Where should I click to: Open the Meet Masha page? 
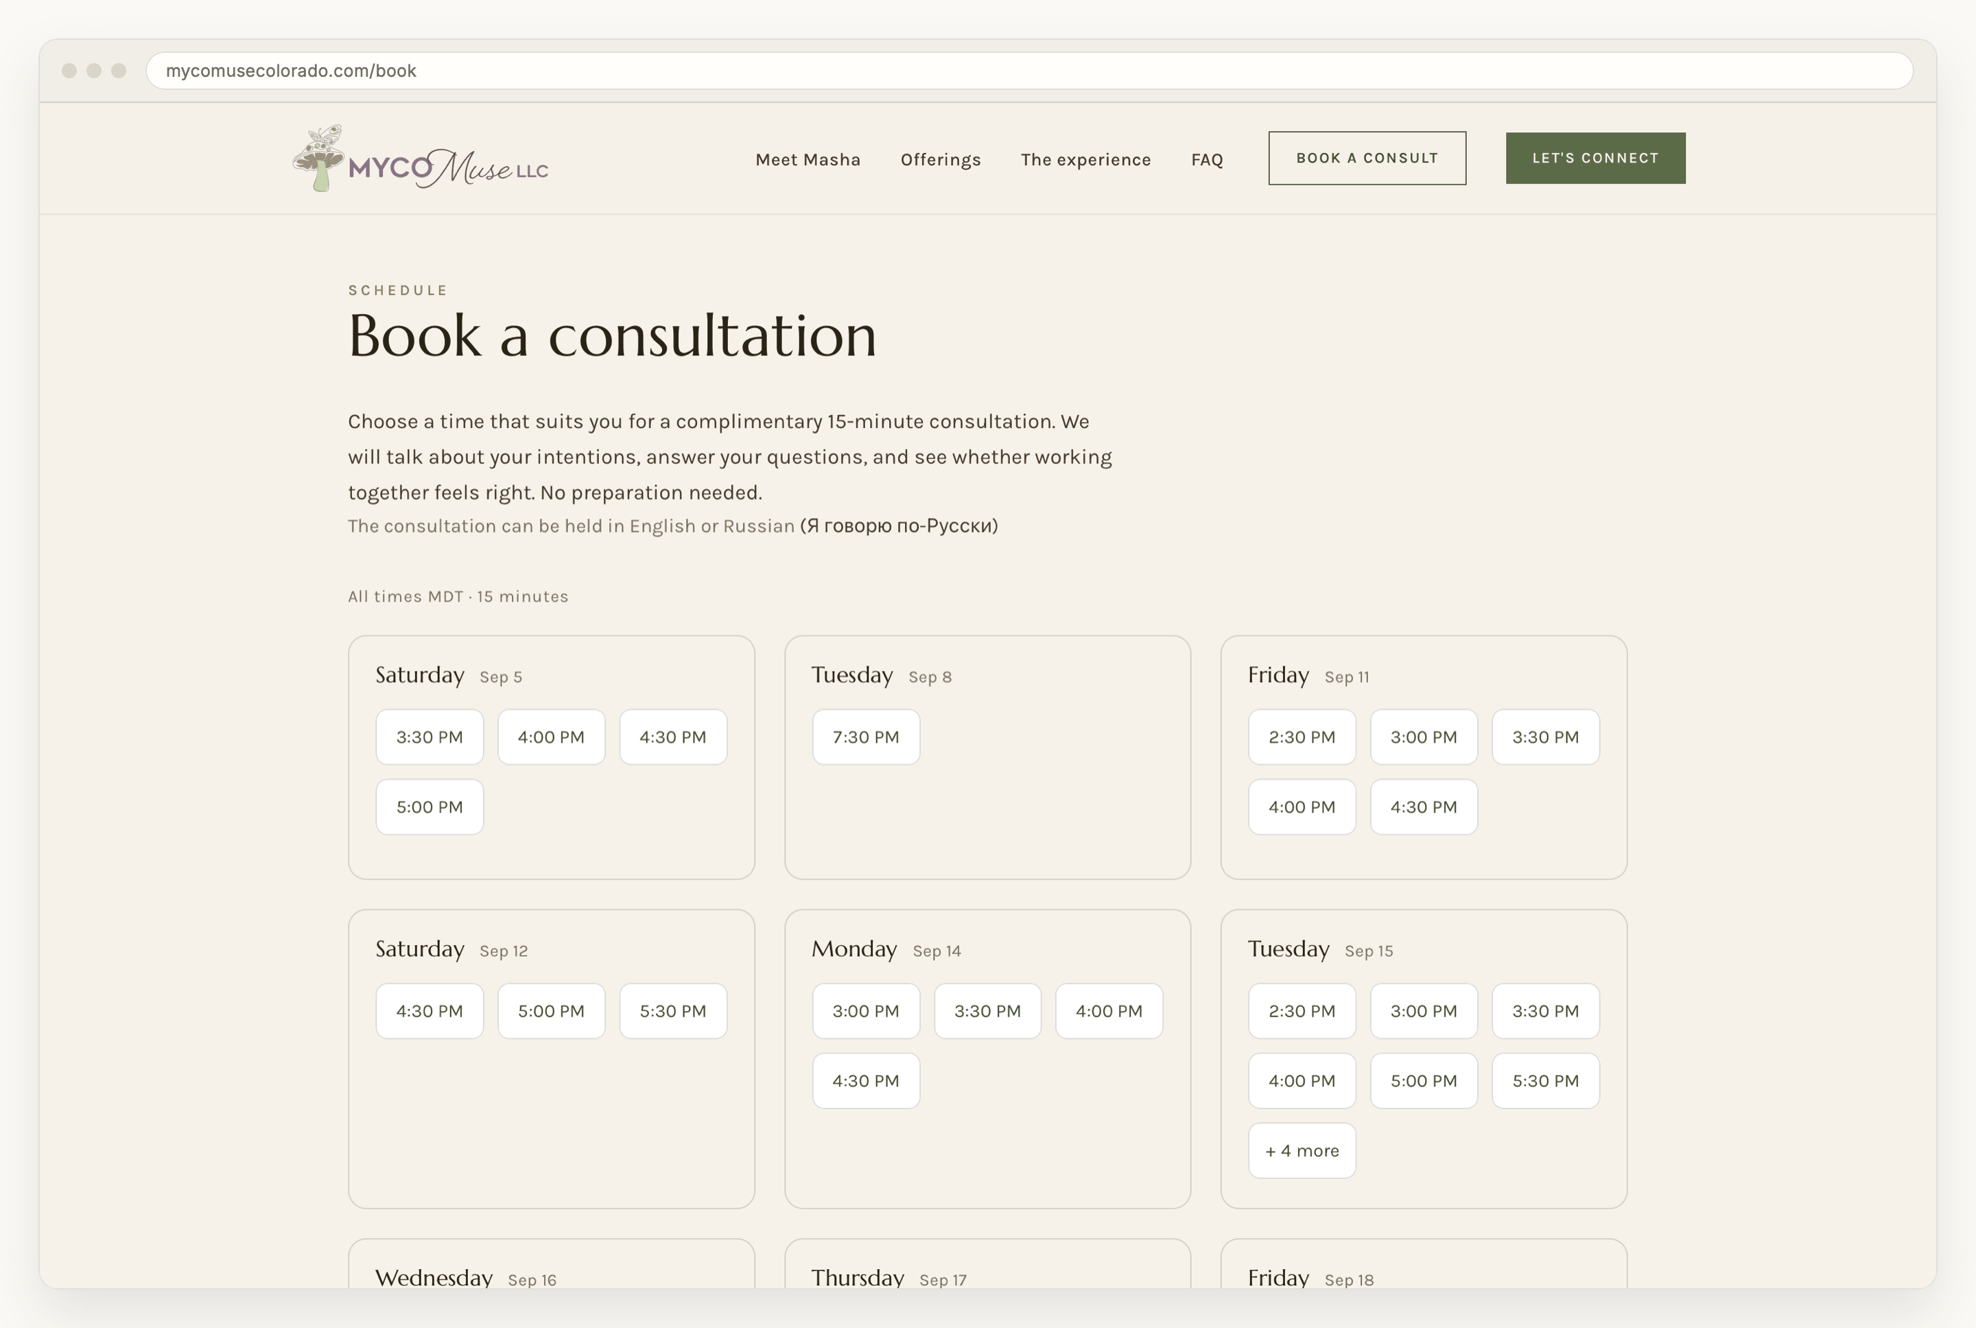[x=807, y=159]
